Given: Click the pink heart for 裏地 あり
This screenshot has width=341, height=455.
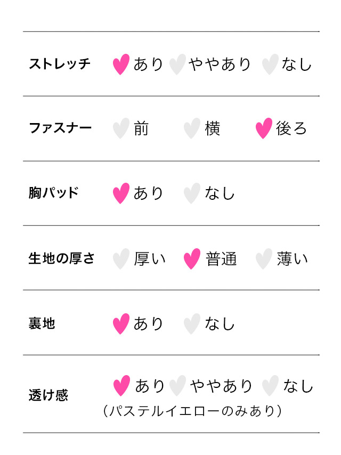Looking at the screenshot, I should pyautogui.click(x=121, y=324).
